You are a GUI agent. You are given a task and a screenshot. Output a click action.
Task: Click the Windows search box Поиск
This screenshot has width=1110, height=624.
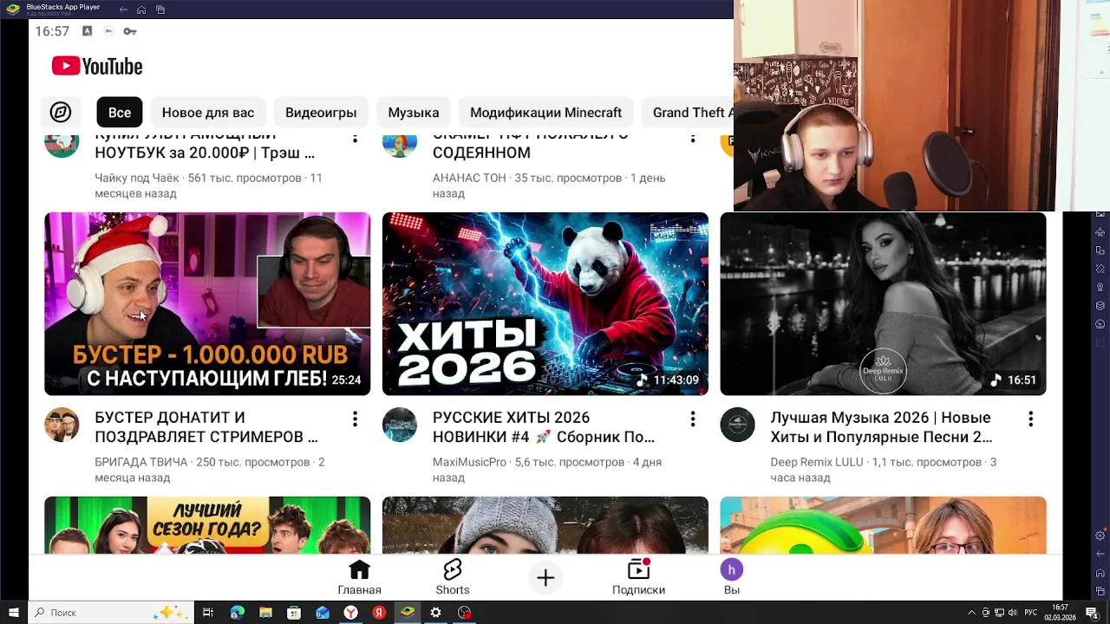tap(110, 613)
